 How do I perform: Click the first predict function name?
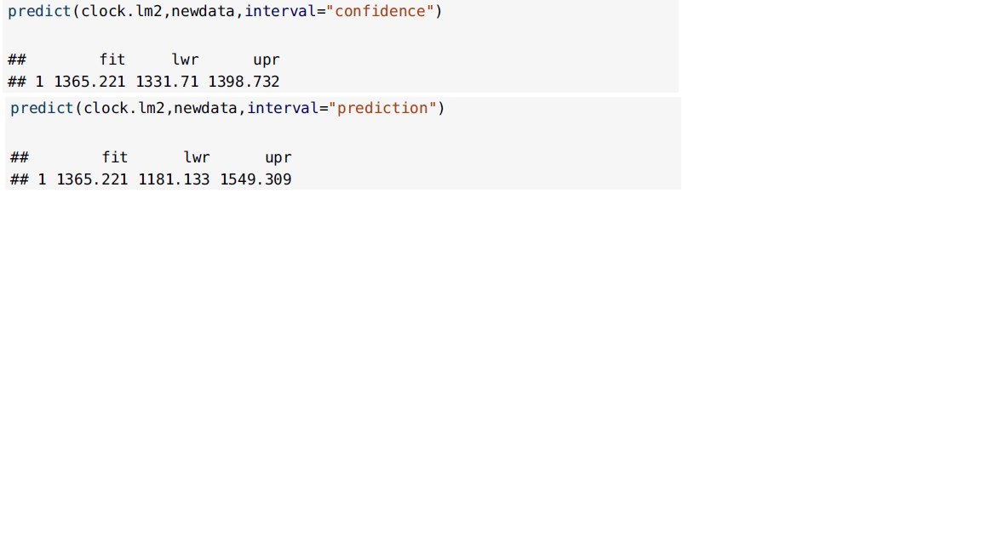39,11
